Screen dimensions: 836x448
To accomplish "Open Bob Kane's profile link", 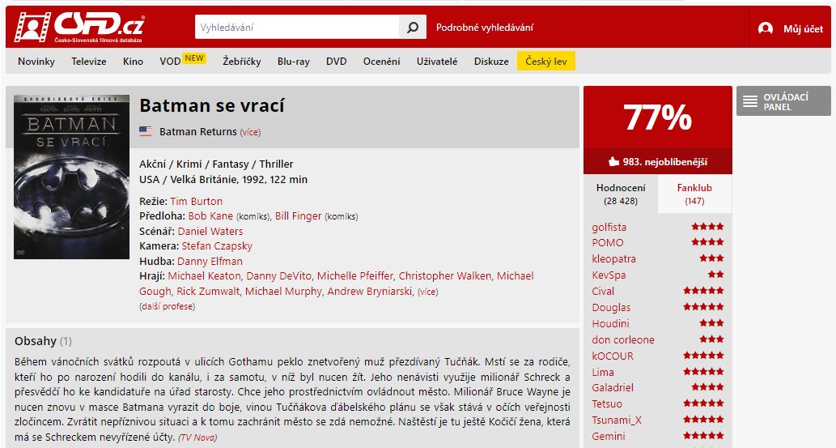I will pyautogui.click(x=210, y=216).
